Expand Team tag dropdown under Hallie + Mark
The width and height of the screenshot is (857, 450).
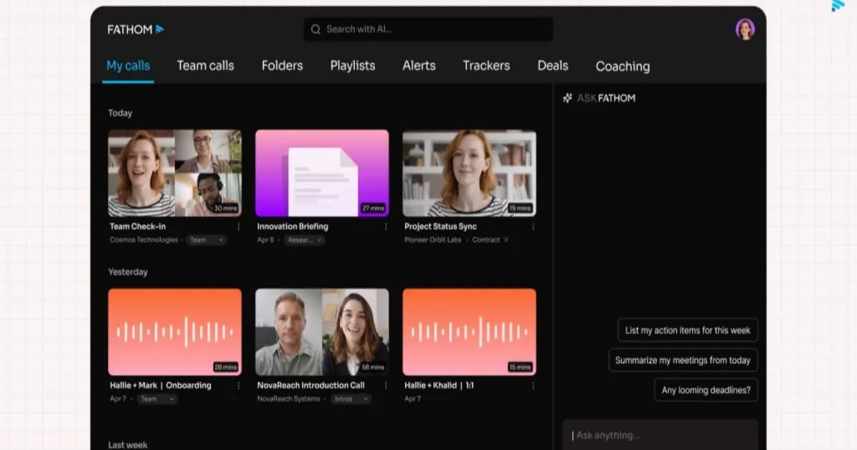157,399
